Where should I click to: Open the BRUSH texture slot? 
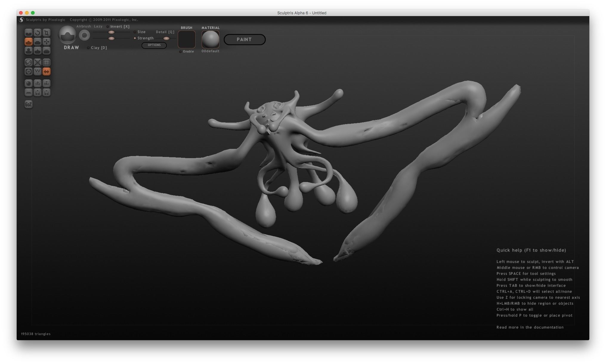[187, 39]
